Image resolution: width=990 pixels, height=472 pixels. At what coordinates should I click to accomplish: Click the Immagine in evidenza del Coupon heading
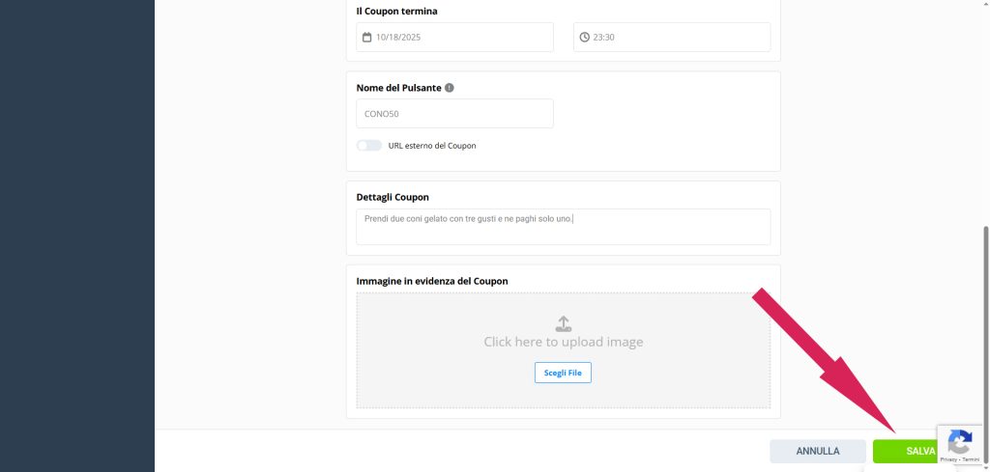point(432,281)
